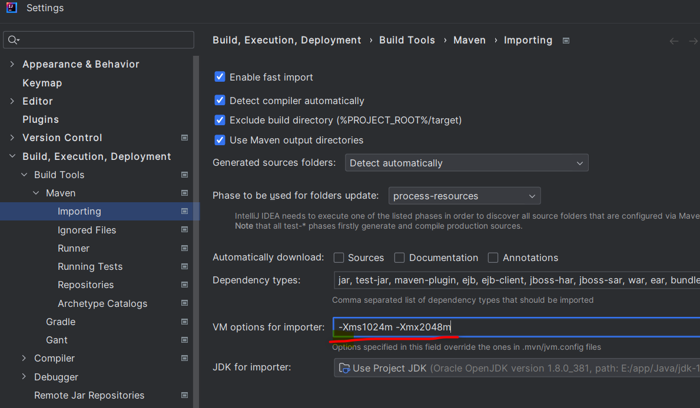The image size is (700, 408).
Task: Collapse the Build Tools node
Action: (x=24, y=175)
